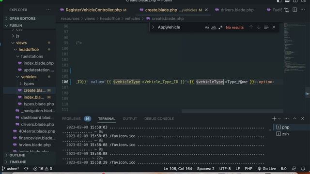The width and height of the screenshot is (310, 174).
Task: Open modified index.bla... in vehicles folder
Action: [x=34, y=97]
